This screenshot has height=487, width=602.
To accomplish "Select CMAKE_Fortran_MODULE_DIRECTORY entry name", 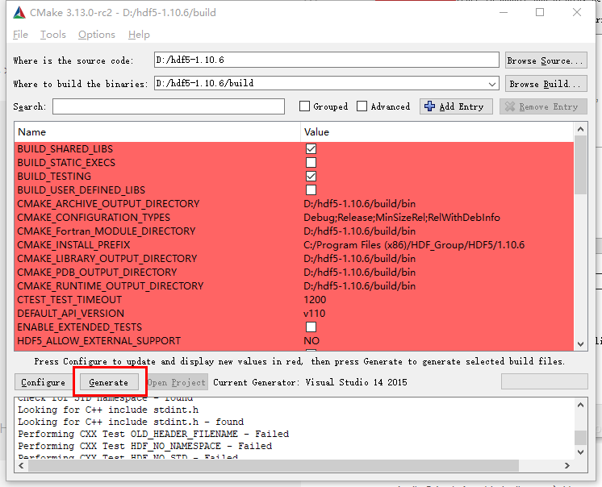I will point(107,231).
